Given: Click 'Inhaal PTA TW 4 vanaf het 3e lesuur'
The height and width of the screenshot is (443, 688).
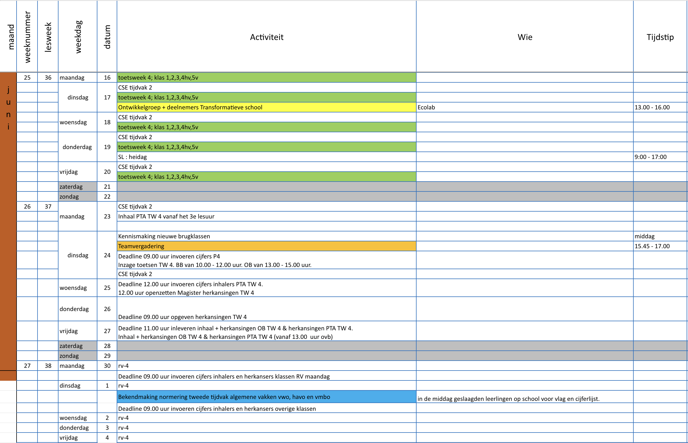Looking at the screenshot, I should tap(266, 216).
